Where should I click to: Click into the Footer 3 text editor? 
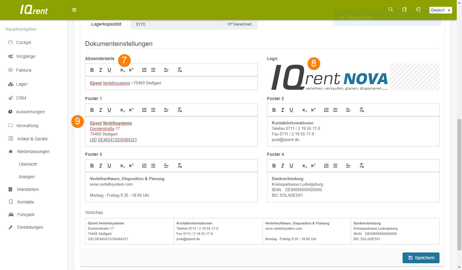click(171, 187)
